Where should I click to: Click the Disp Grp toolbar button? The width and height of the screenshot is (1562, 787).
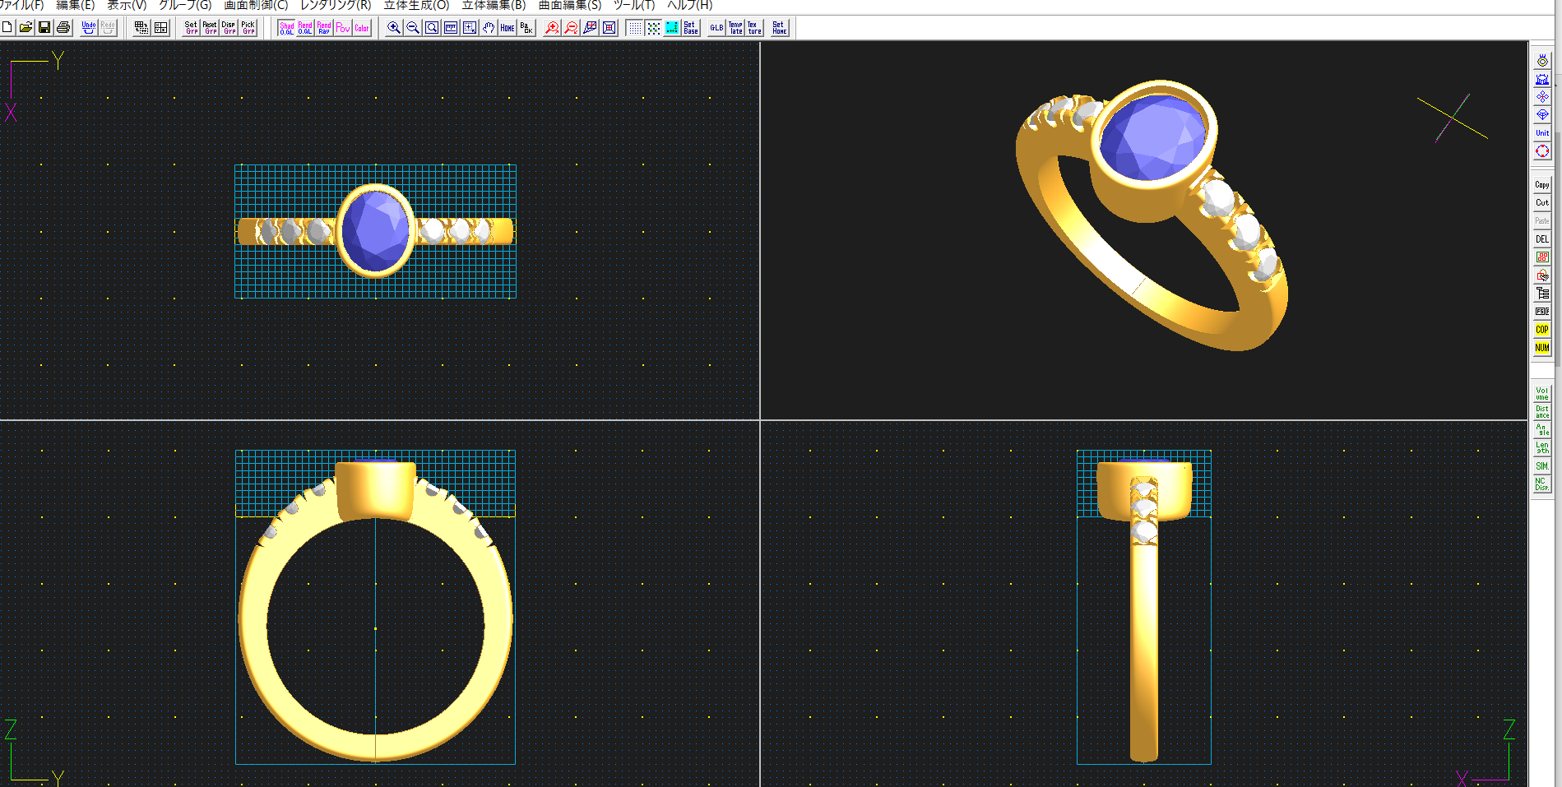click(x=229, y=28)
